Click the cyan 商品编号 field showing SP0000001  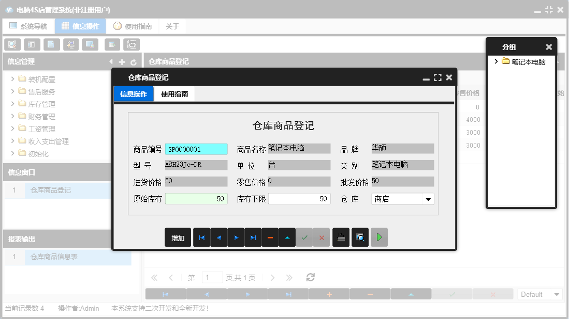pos(196,149)
